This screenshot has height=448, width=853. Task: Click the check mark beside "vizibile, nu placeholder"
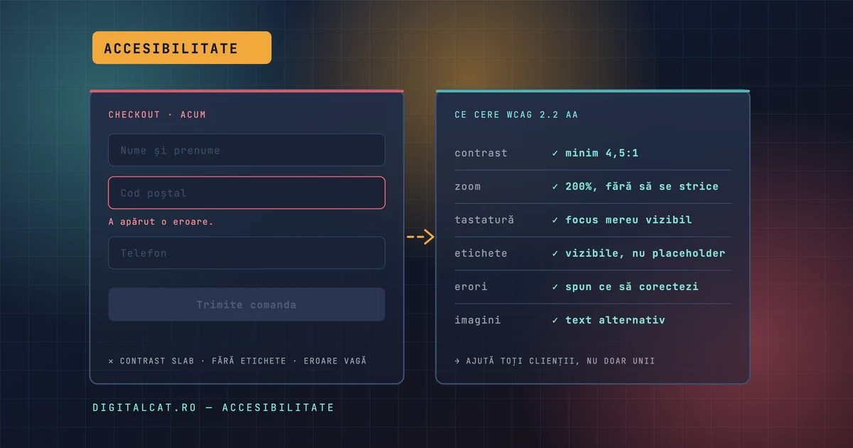(x=555, y=253)
